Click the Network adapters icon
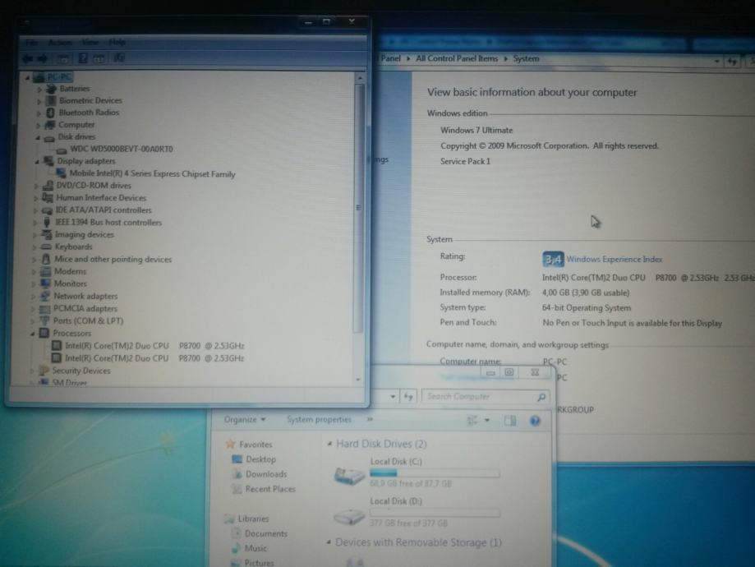The image size is (755, 567). click(x=45, y=297)
